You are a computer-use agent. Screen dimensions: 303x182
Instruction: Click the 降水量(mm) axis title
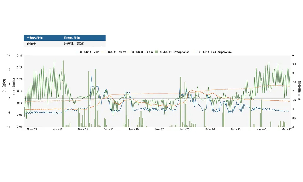pyautogui.click(x=299, y=90)
